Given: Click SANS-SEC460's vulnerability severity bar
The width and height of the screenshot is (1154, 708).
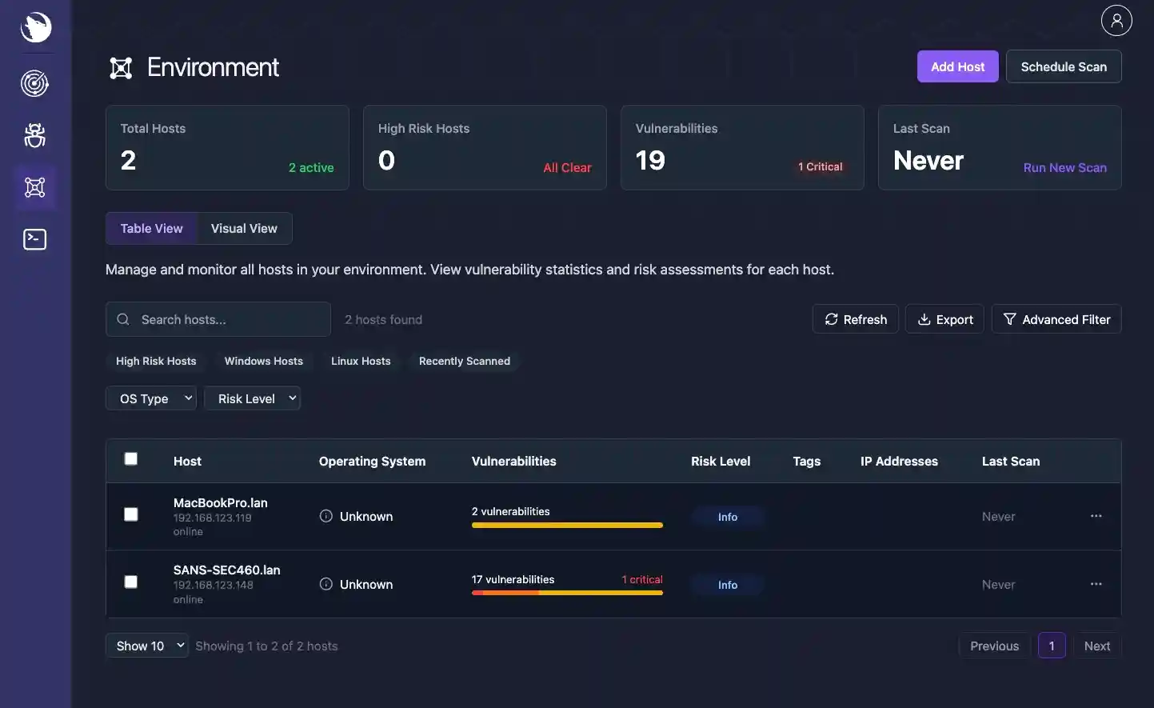Looking at the screenshot, I should pos(567,594).
